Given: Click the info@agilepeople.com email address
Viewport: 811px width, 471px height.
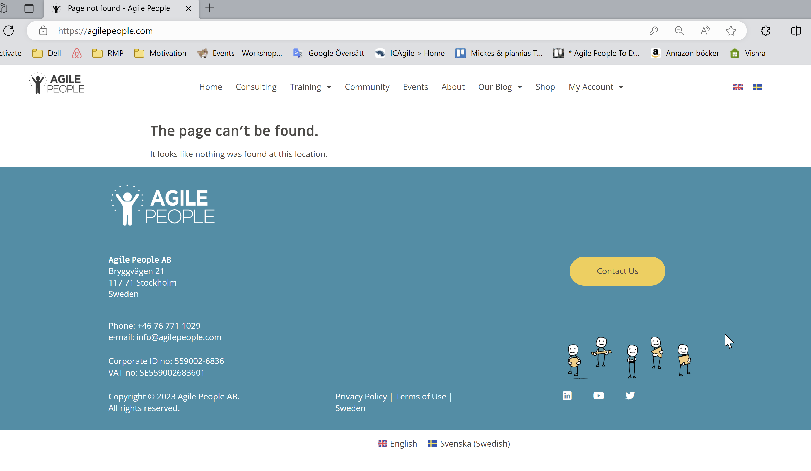Looking at the screenshot, I should [x=179, y=337].
